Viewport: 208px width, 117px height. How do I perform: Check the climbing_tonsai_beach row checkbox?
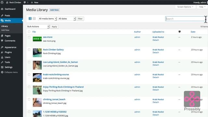29,99
